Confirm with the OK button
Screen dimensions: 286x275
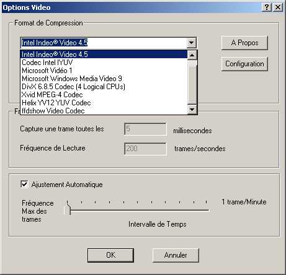pos(110,255)
